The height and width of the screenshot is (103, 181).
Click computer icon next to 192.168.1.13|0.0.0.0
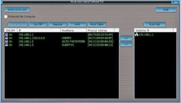coord(7,38)
